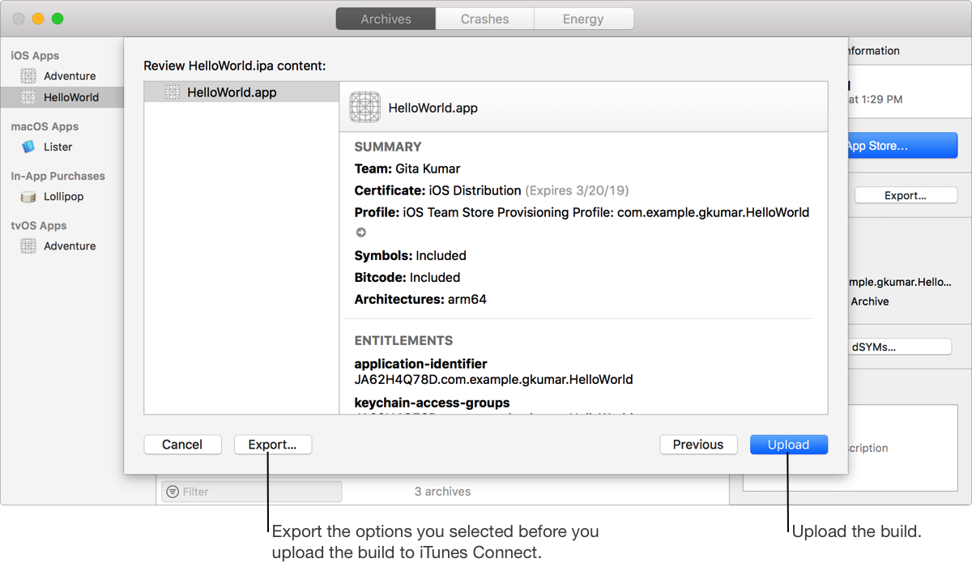This screenshot has width=972, height=567.
Task: Click the filter icon in the filter field
Action: pyautogui.click(x=172, y=492)
